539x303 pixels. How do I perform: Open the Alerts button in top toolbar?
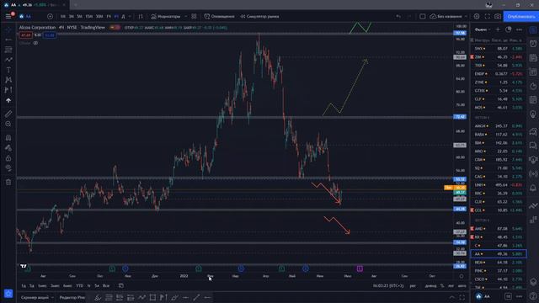pyautogui.click(x=219, y=16)
